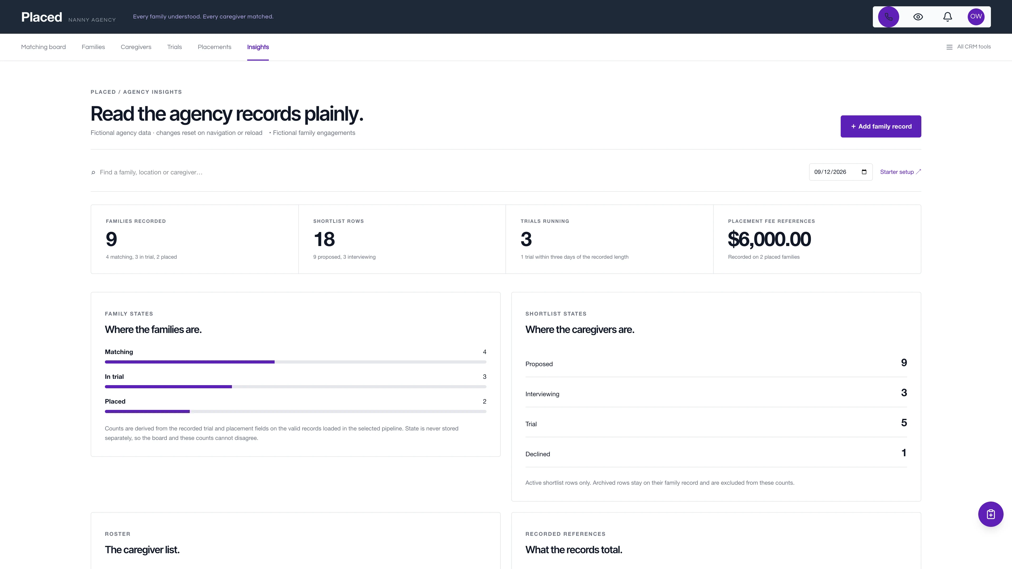The image size is (1012, 569).
Task: Select the Interviewing shortlist row
Action: click(x=716, y=393)
